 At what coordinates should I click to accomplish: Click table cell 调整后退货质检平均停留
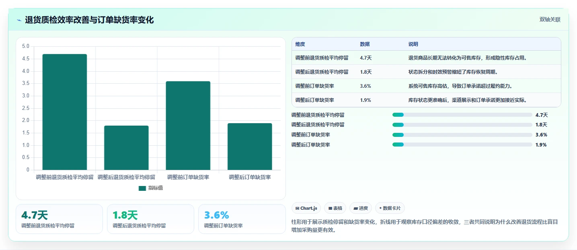coord(322,72)
